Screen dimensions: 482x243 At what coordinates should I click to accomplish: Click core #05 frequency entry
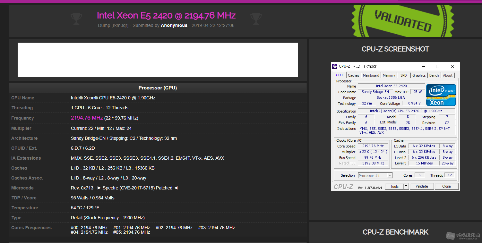click(x=132, y=232)
